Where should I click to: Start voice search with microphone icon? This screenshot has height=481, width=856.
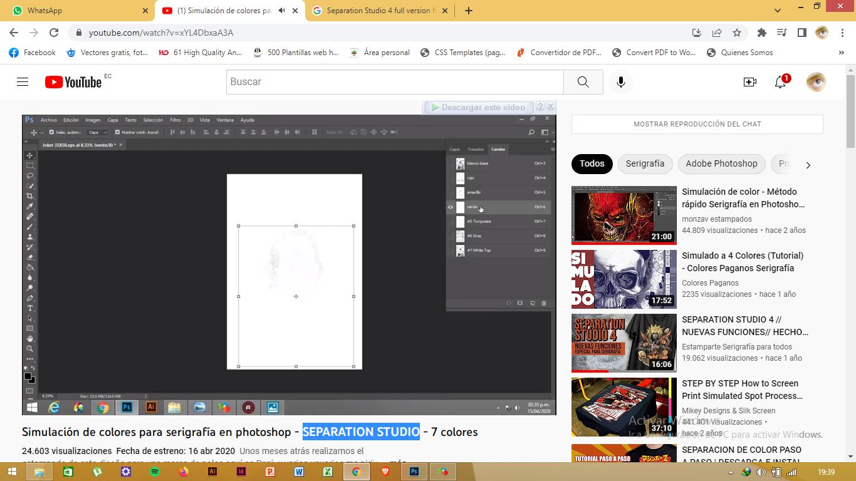tap(620, 82)
